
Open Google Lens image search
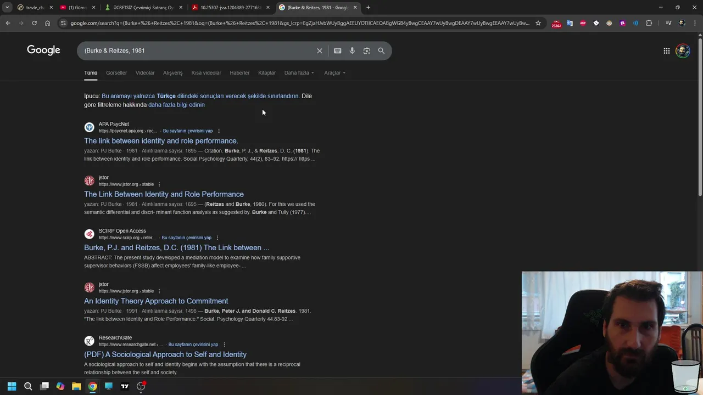point(366,50)
